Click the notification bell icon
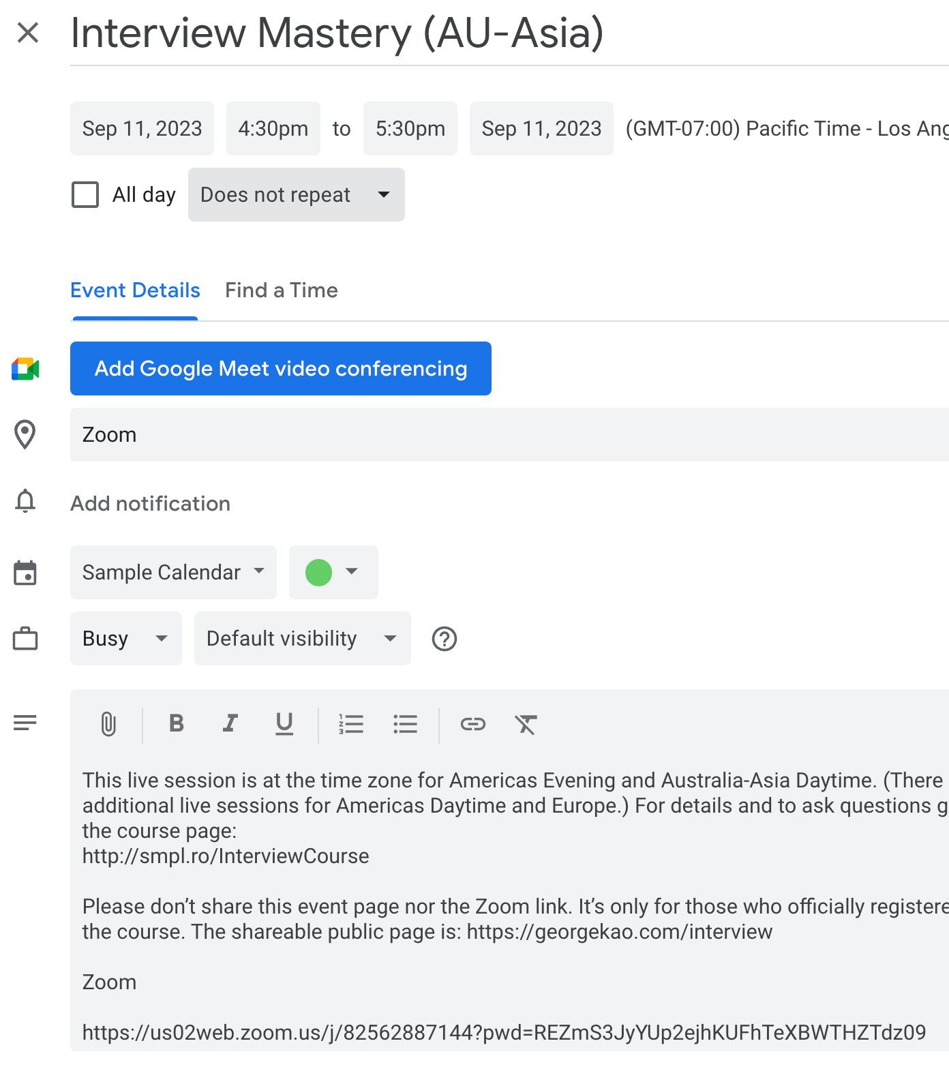Screen dimensions: 949x1069 coord(25,501)
